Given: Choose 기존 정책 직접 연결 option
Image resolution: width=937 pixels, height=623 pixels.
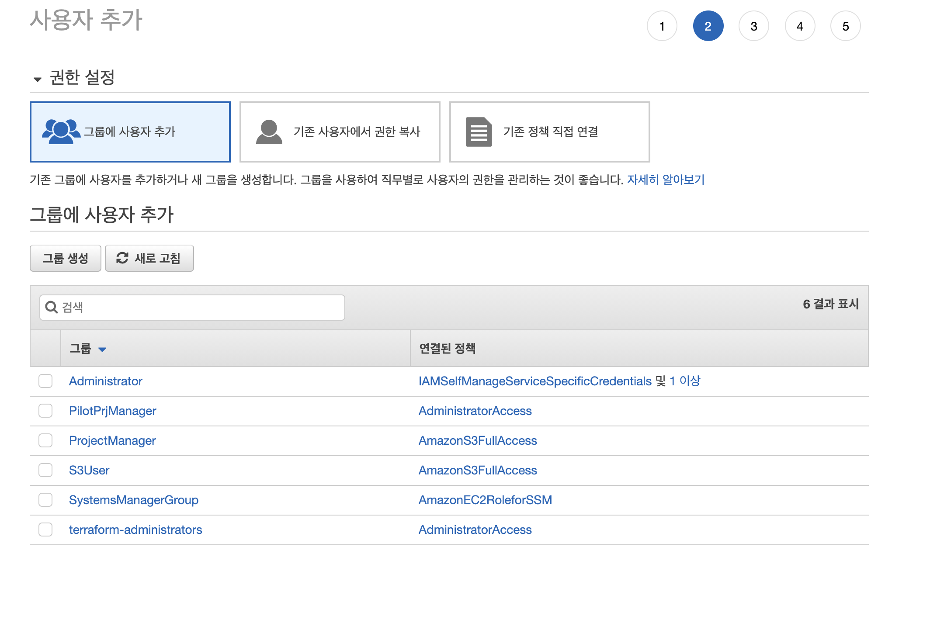Looking at the screenshot, I should pos(549,132).
